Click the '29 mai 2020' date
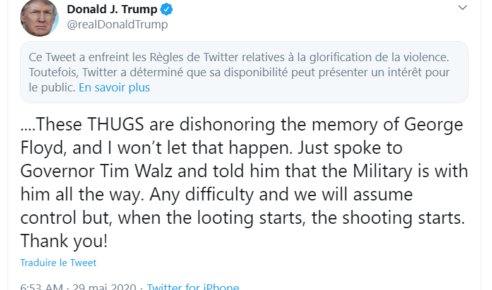Screen dimensions: 492x290 [105, 287]
